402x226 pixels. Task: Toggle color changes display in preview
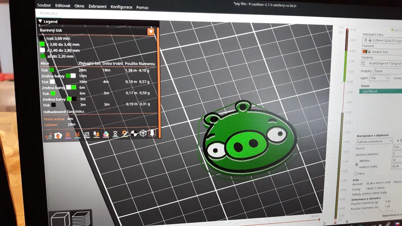[x=106, y=134]
